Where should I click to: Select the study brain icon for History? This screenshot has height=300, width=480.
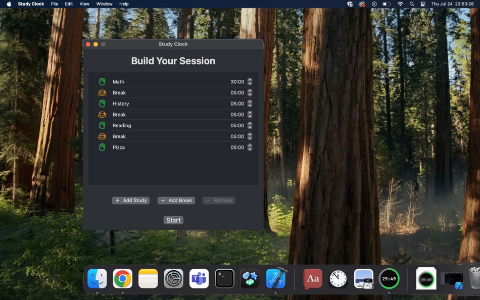tap(102, 104)
